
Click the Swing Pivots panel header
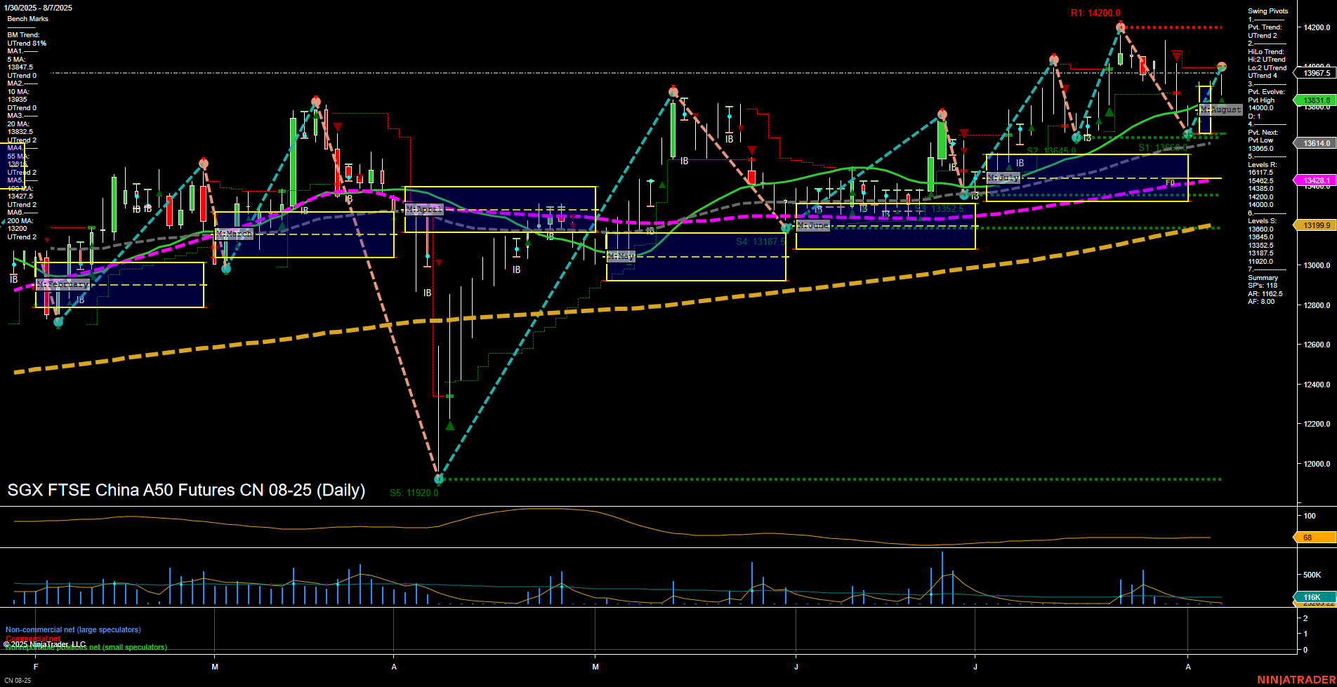(x=1268, y=11)
